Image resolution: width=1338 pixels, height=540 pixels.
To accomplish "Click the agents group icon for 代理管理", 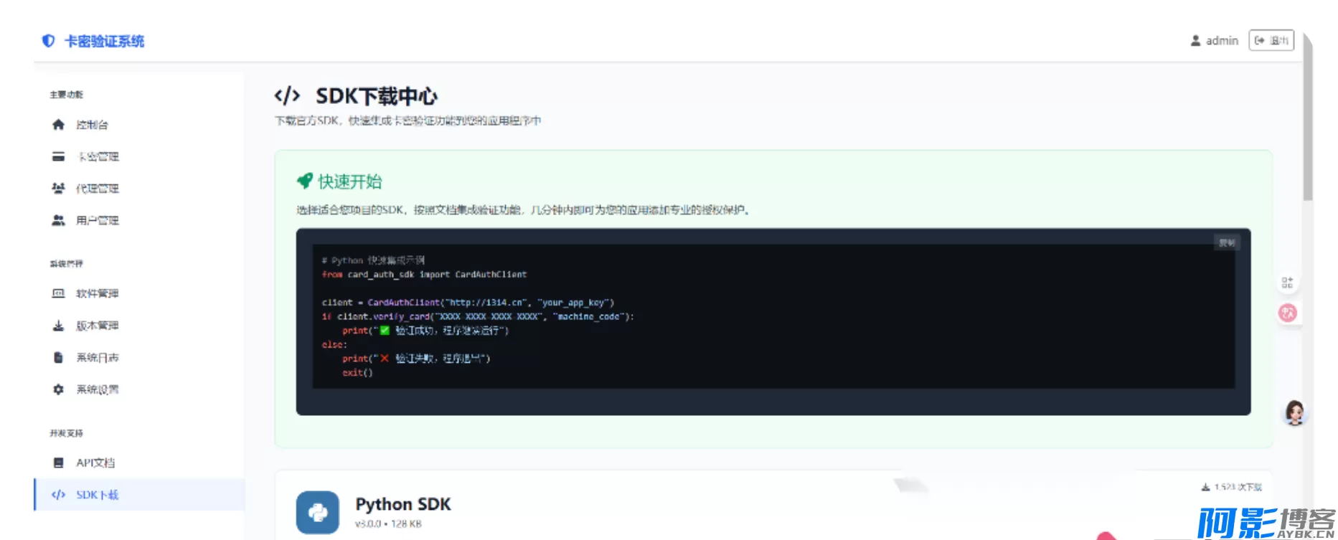I will tap(58, 189).
